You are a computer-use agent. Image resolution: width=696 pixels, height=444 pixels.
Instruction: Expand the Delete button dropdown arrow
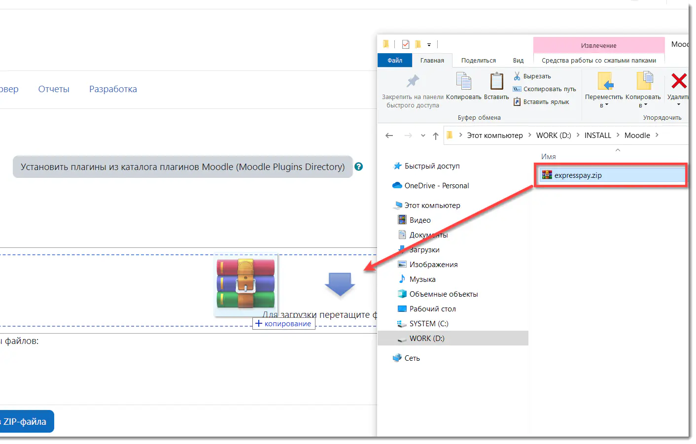[679, 104]
